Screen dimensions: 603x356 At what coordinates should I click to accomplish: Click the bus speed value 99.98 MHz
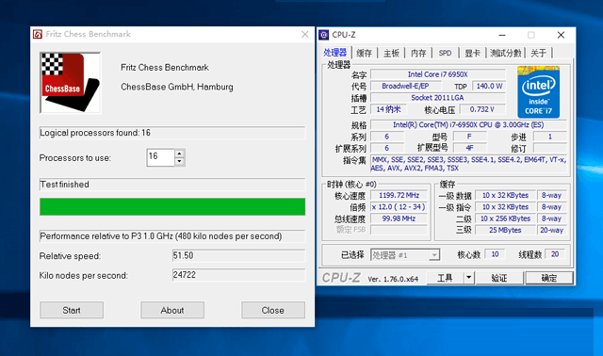tap(399, 218)
